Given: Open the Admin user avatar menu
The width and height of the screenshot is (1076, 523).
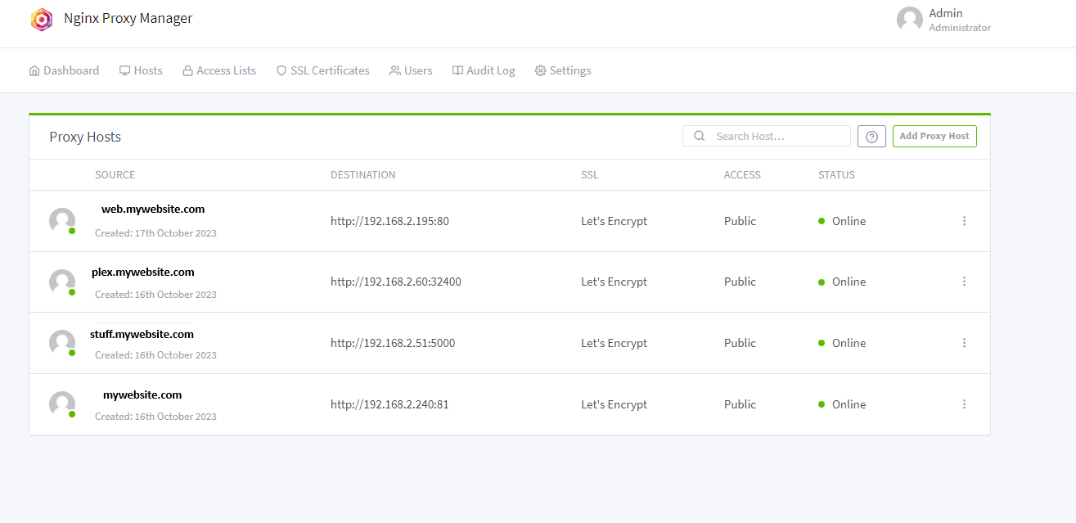Looking at the screenshot, I should point(910,20).
